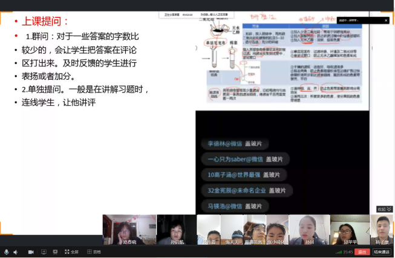The image size is (395, 258).
Task: Collapse the video strip with 收起
Action: [384, 209]
